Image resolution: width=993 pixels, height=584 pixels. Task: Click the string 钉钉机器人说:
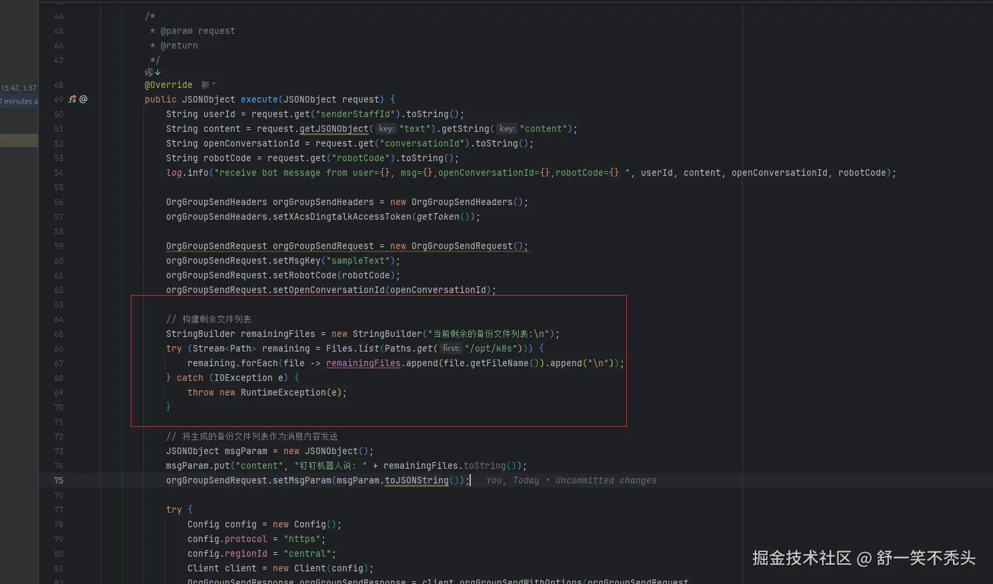(331, 466)
